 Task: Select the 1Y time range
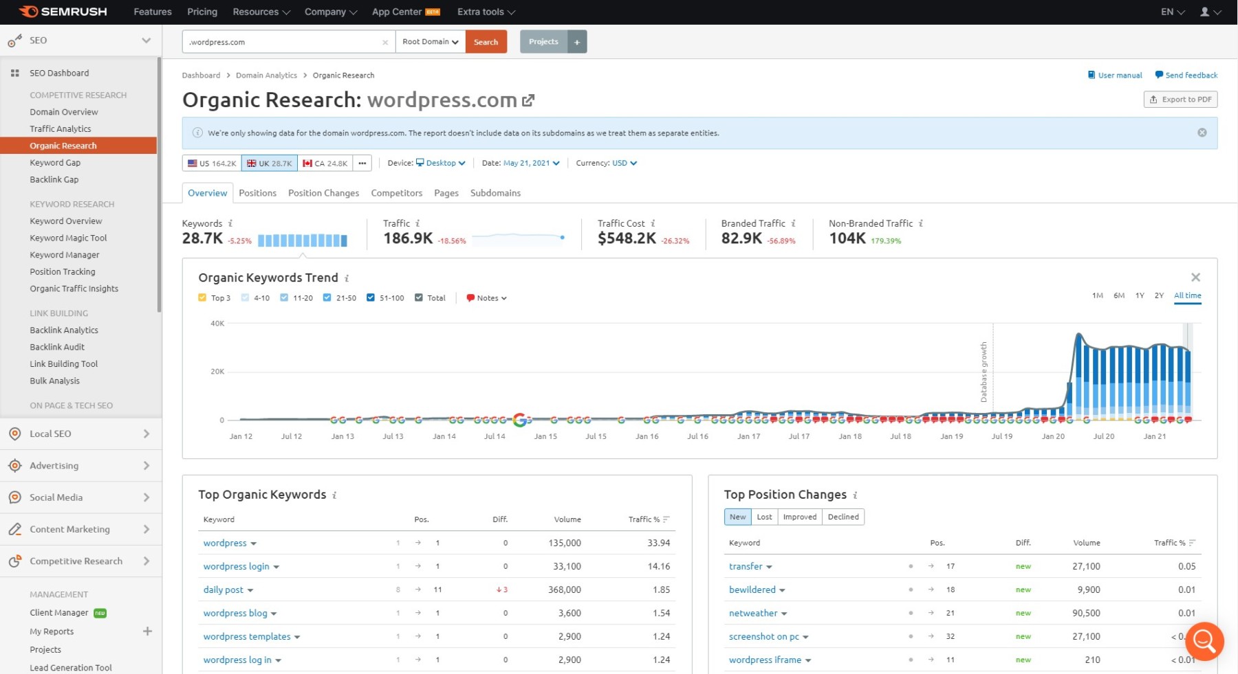click(x=1140, y=295)
